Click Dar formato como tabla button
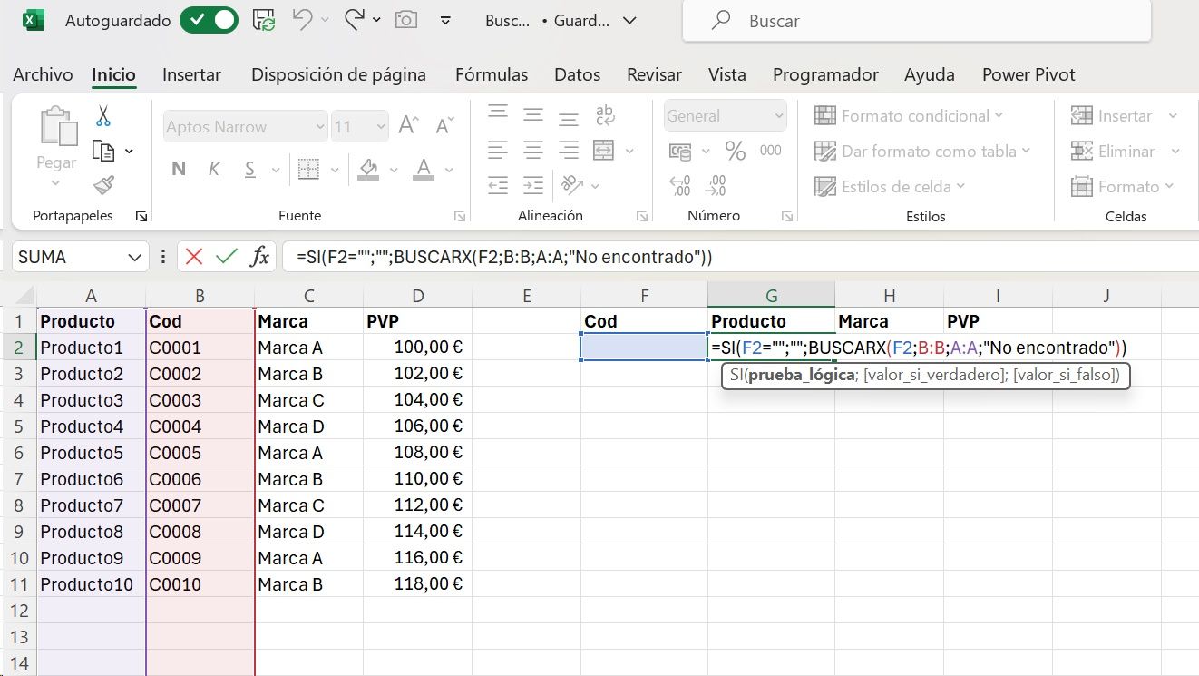Viewport: 1199px width, 676px height. click(x=923, y=152)
